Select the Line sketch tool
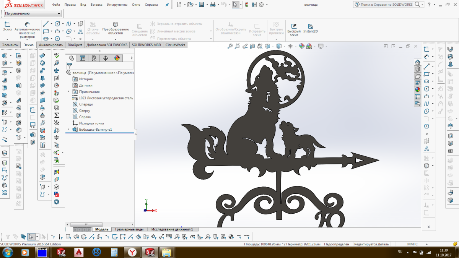The height and width of the screenshot is (258, 459). (46, 24)
